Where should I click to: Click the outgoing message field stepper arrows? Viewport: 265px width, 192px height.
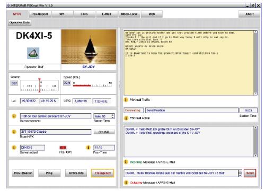[240, 173]
